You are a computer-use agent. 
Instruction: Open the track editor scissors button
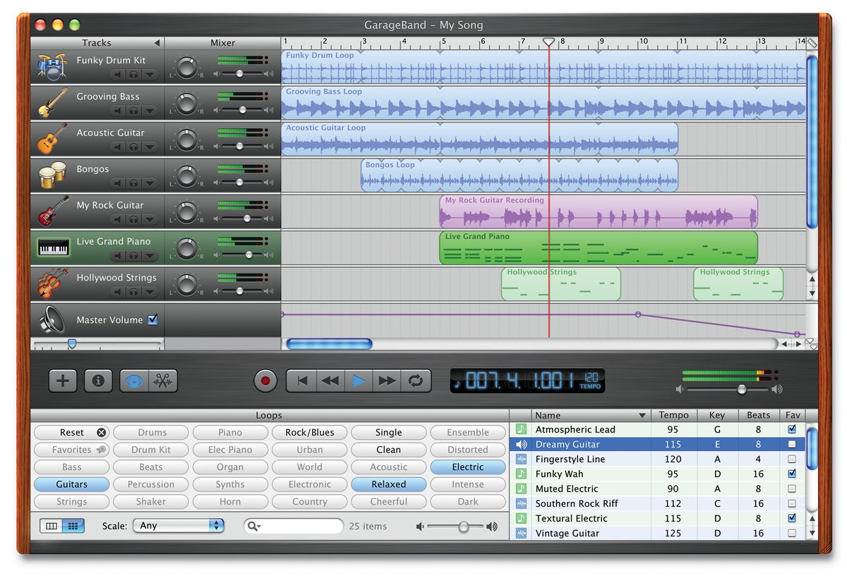pos(163,381)
